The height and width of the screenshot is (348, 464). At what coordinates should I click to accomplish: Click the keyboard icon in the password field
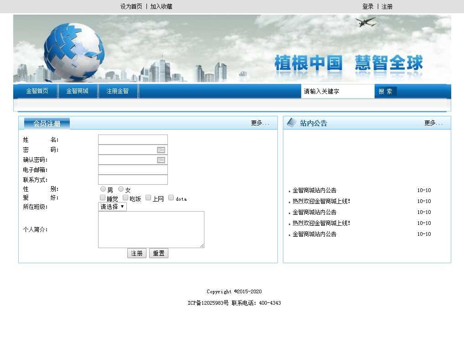tap(161, 150)
